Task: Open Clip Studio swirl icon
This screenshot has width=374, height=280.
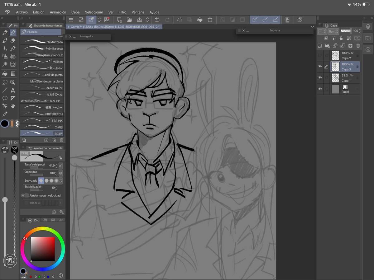Action: [107, 20]
